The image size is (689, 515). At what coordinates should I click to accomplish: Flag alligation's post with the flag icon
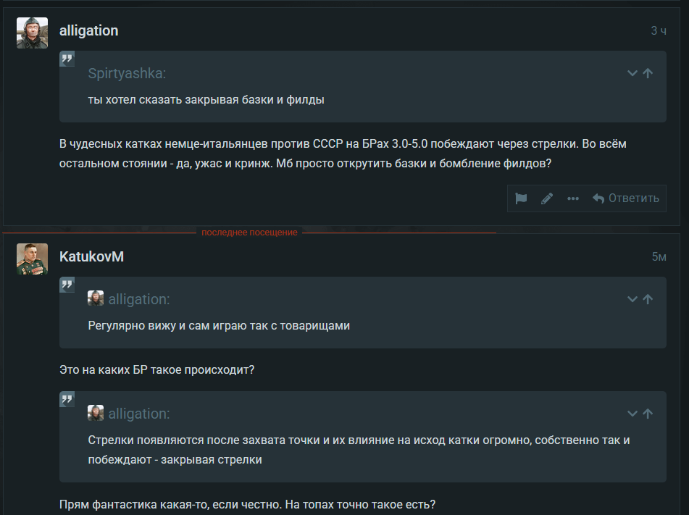pos(521,198)
